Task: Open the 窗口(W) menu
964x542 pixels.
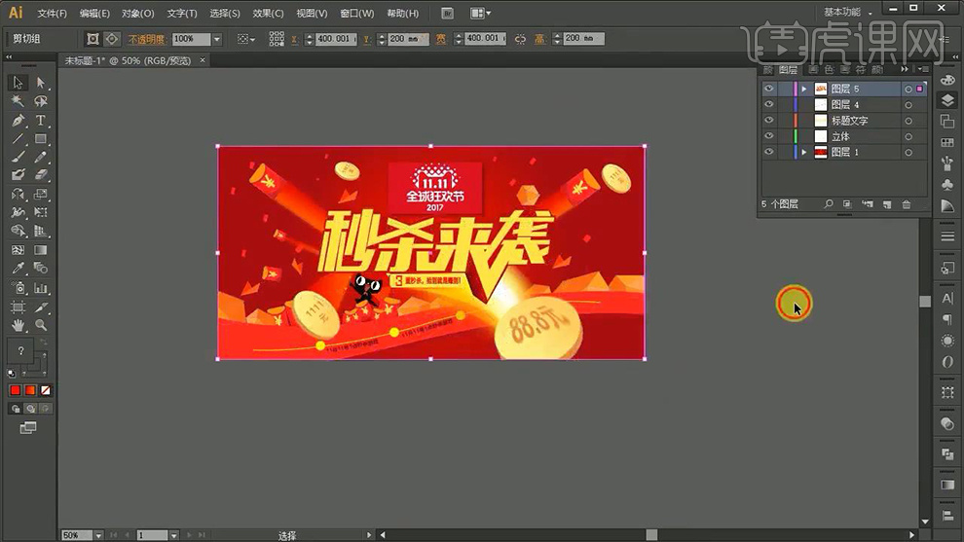Action: pos(356,13)
